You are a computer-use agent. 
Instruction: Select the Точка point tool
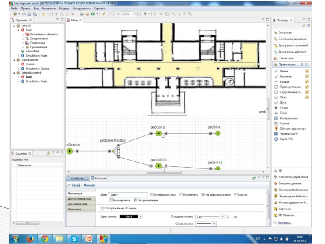(x=283, y=108)
